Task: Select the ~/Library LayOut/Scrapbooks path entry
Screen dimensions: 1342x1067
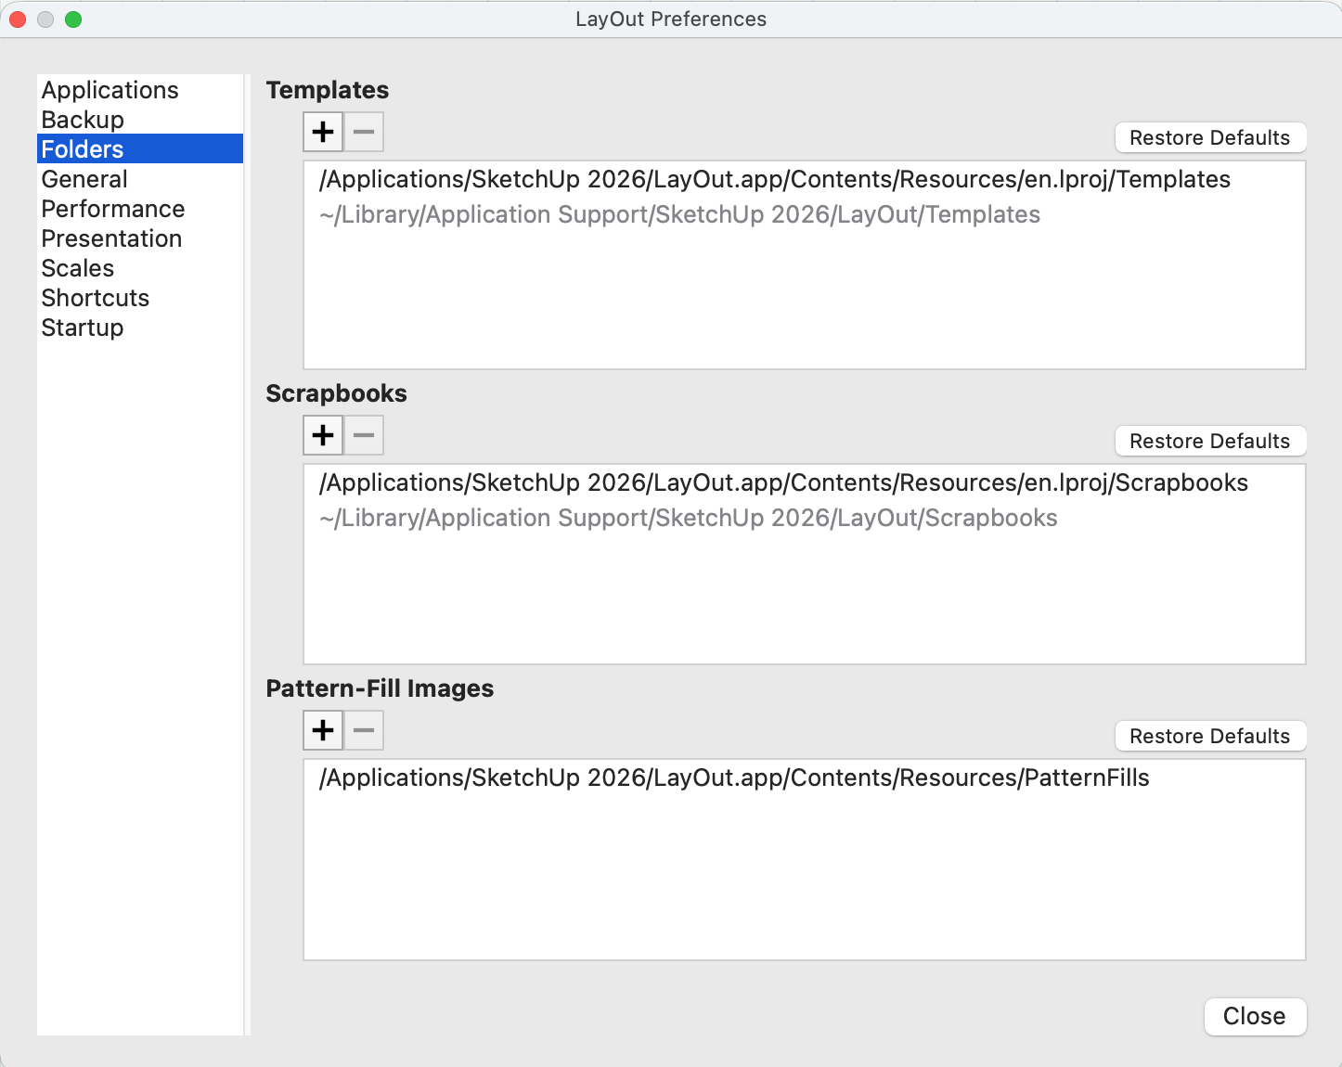Action: [x=804, y=518]
